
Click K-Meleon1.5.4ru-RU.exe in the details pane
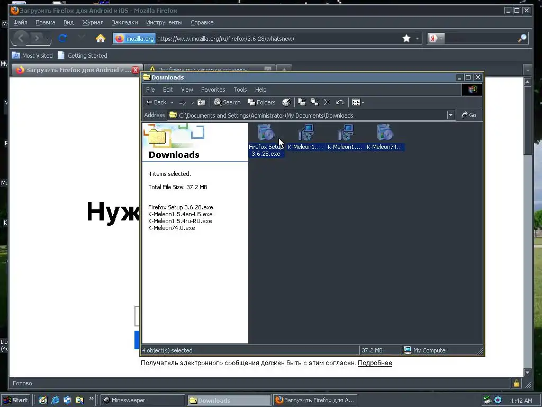click(x=180, y=221)
